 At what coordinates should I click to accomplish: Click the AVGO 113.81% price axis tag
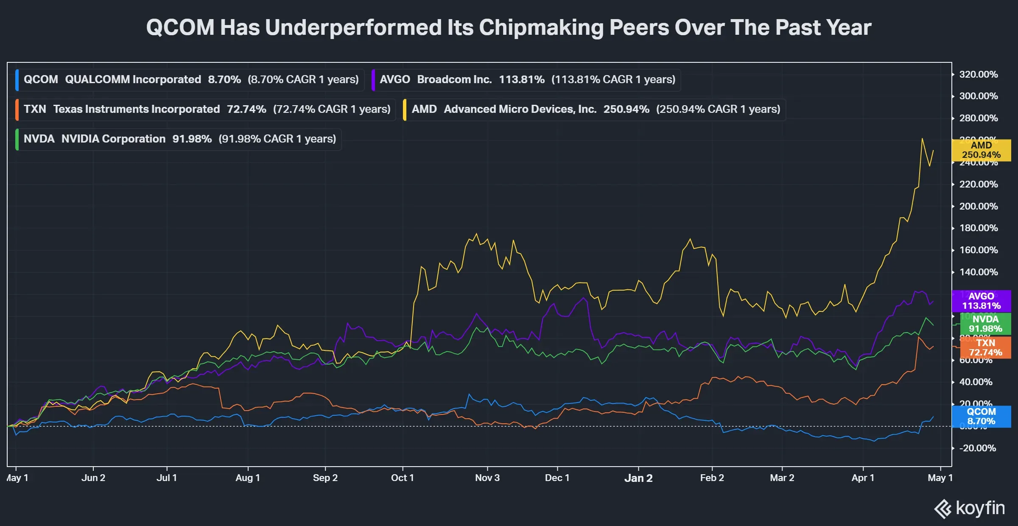click(x=981, y=301)
